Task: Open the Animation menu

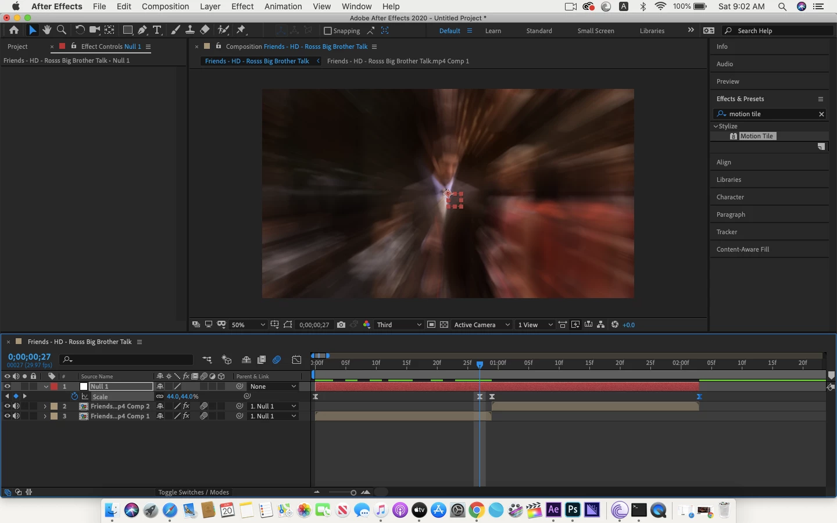Action: pos(283,6)
